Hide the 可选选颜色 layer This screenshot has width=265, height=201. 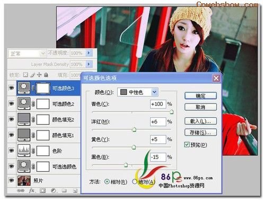pyautogui.click(x=12, y=166)
